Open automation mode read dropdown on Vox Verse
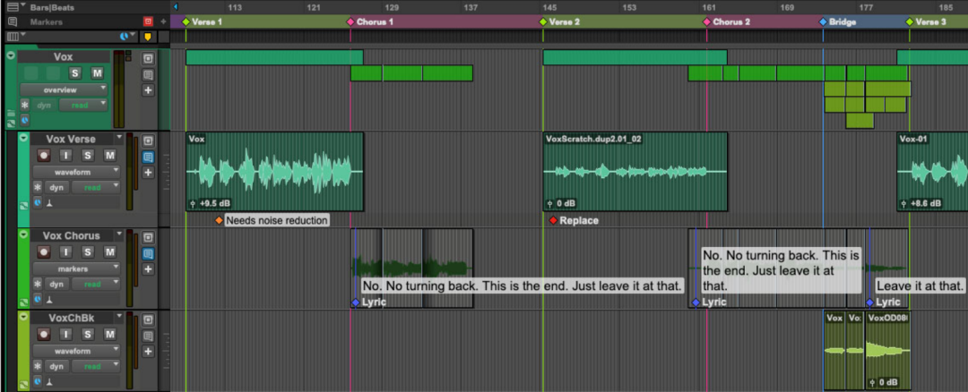968x392 pixels. 95,187
